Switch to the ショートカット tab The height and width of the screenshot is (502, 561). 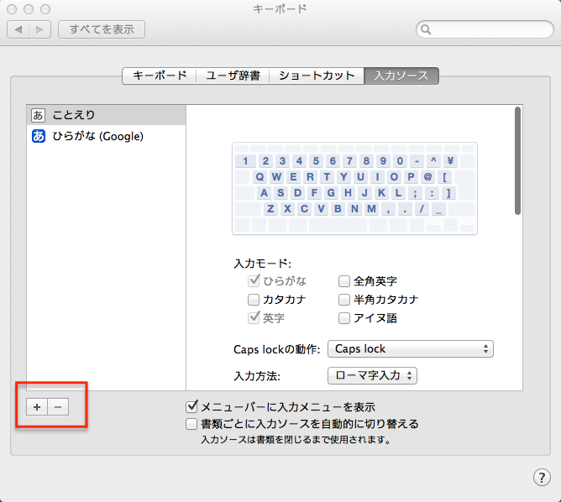(x=317, y=76)
